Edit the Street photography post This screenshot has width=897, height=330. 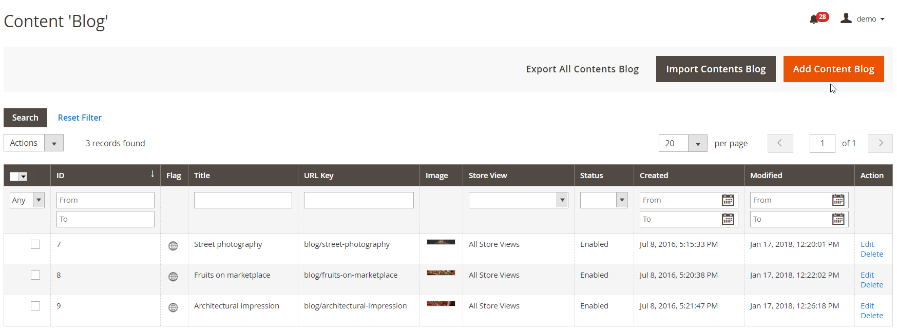coord(867,244)
